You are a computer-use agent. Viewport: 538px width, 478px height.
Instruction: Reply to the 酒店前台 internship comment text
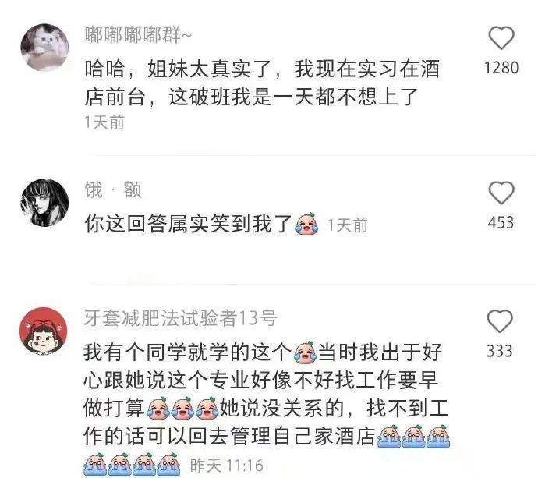click(262, 83)
